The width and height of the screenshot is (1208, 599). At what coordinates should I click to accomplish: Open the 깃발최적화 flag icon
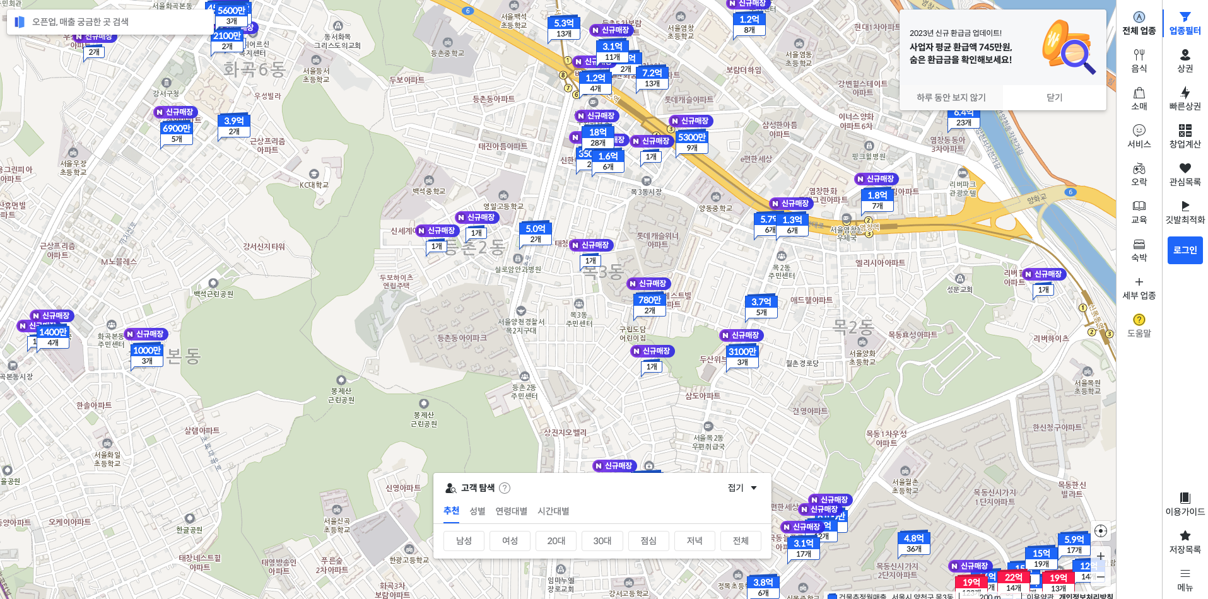click(1185, 206)
